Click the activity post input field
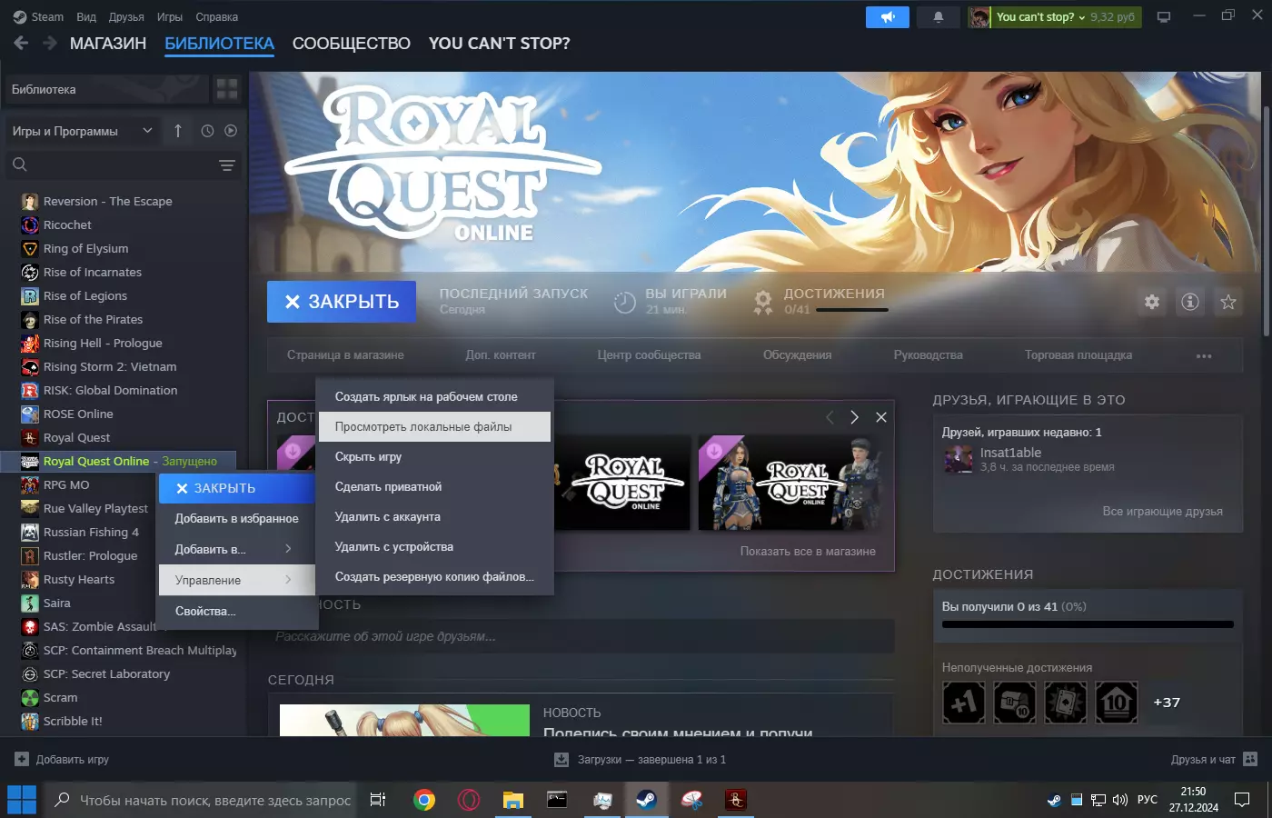 [581, 636]
